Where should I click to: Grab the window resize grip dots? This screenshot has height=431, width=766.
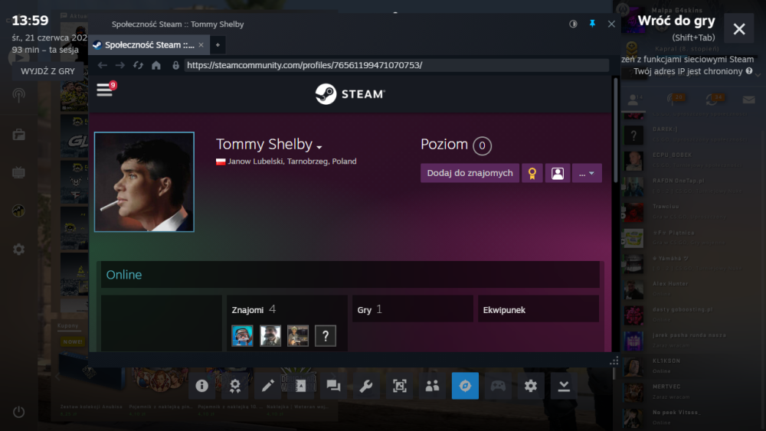coord(614,361)
